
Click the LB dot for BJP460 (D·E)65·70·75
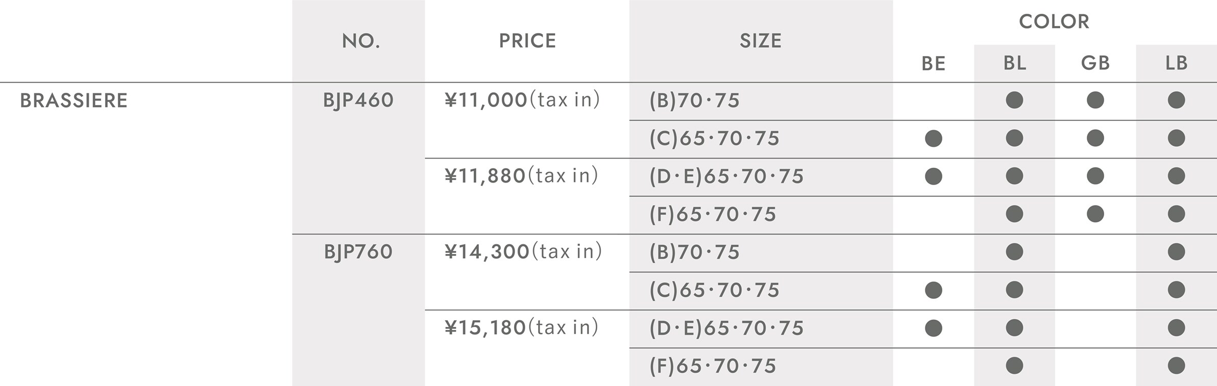pyautogui.click(x=1177, y=176)
